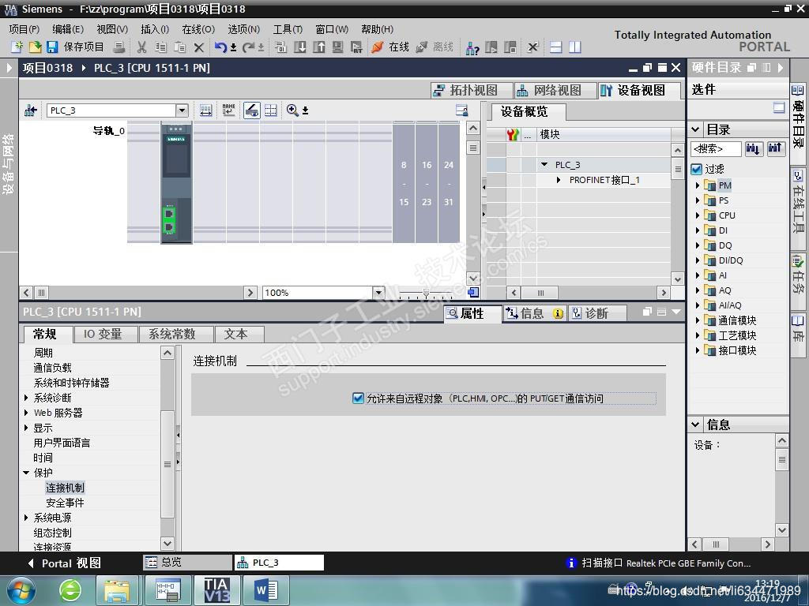Open the 项目(P) menu
The width and height of the screenshot is (809, 606).
(24, 29)
